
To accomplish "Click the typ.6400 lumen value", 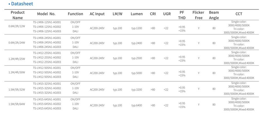I will click(137, 105).
